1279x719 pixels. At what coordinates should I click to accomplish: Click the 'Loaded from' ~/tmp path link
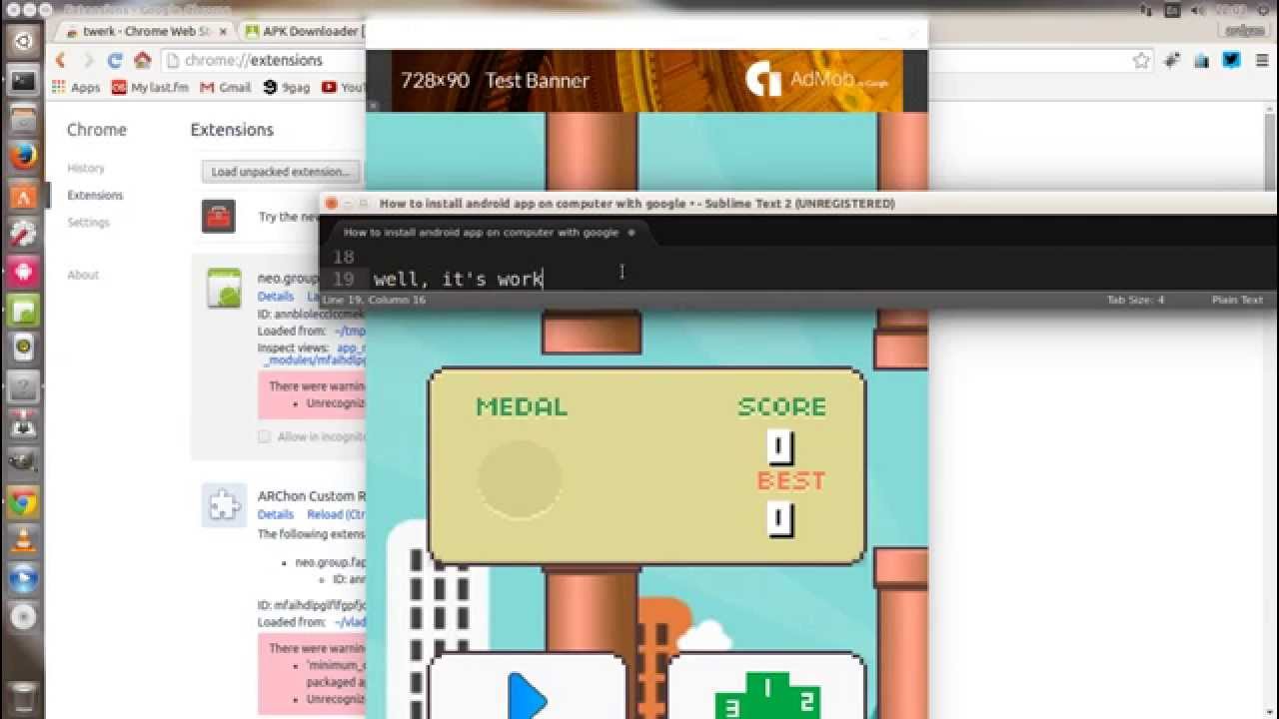tap(350, 331)
